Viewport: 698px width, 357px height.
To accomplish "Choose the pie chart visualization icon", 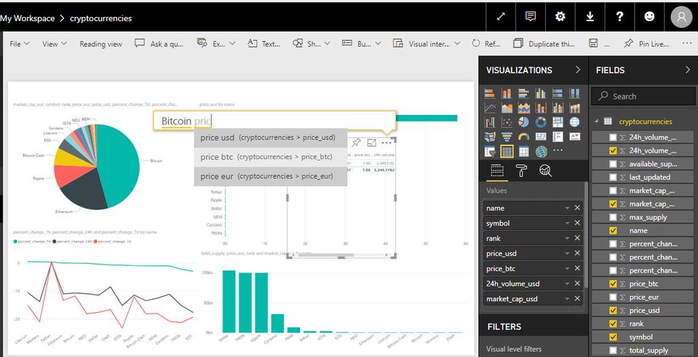I will click(523, 122).
